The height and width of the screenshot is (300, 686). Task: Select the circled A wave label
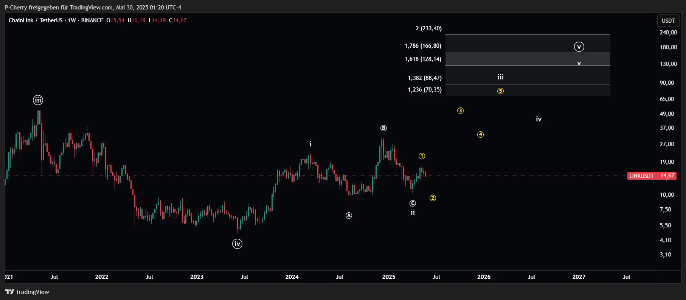coord(349,215)
